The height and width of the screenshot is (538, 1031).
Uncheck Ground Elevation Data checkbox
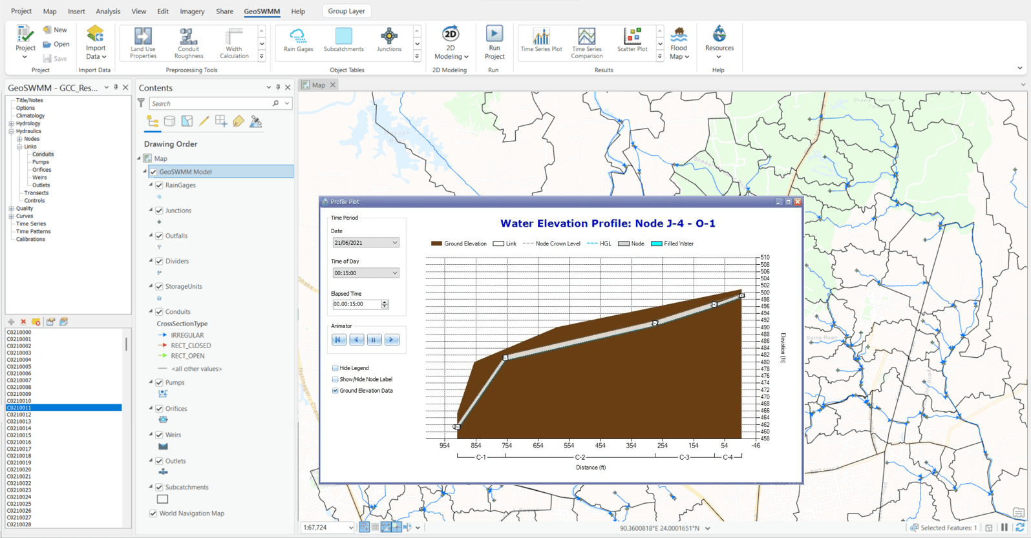pos(335,391)
